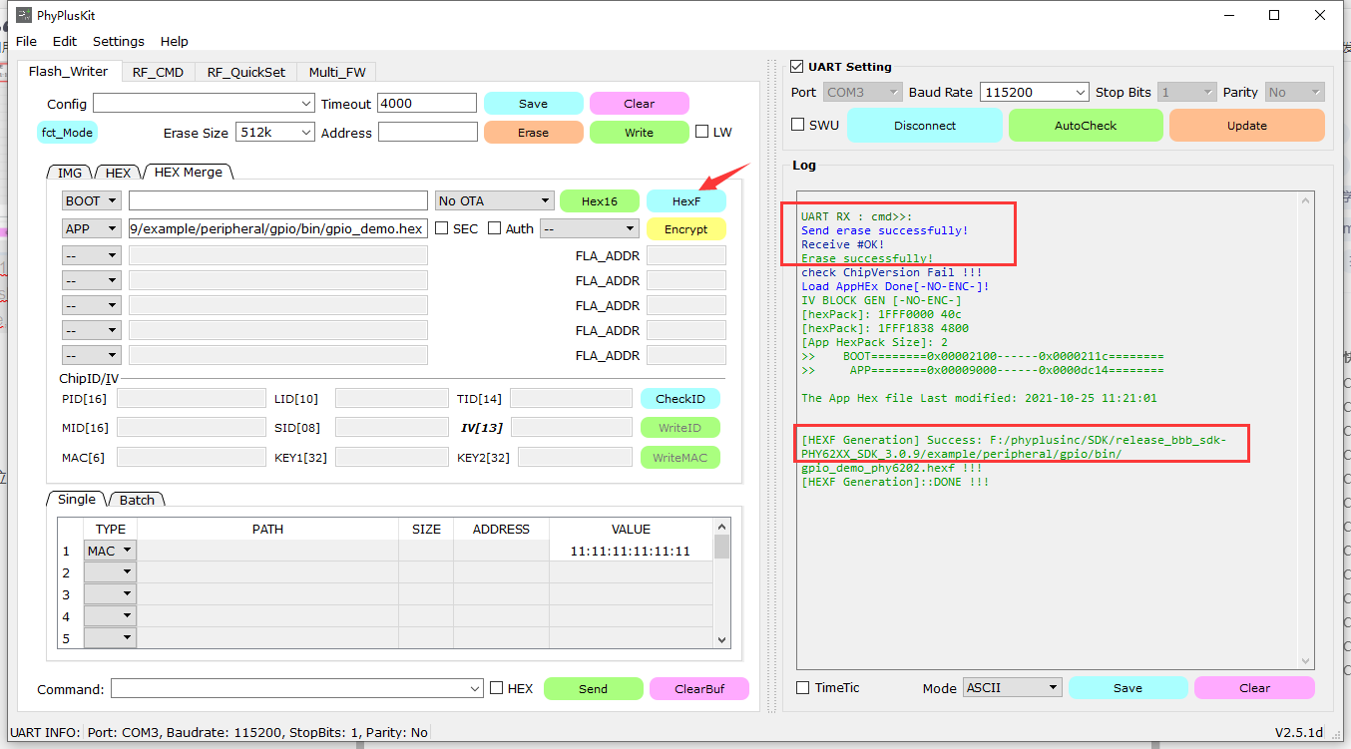Click the APP gpio_demo.hex path field
This screenshot has width=1351, height=749.
tap(278, 228)
